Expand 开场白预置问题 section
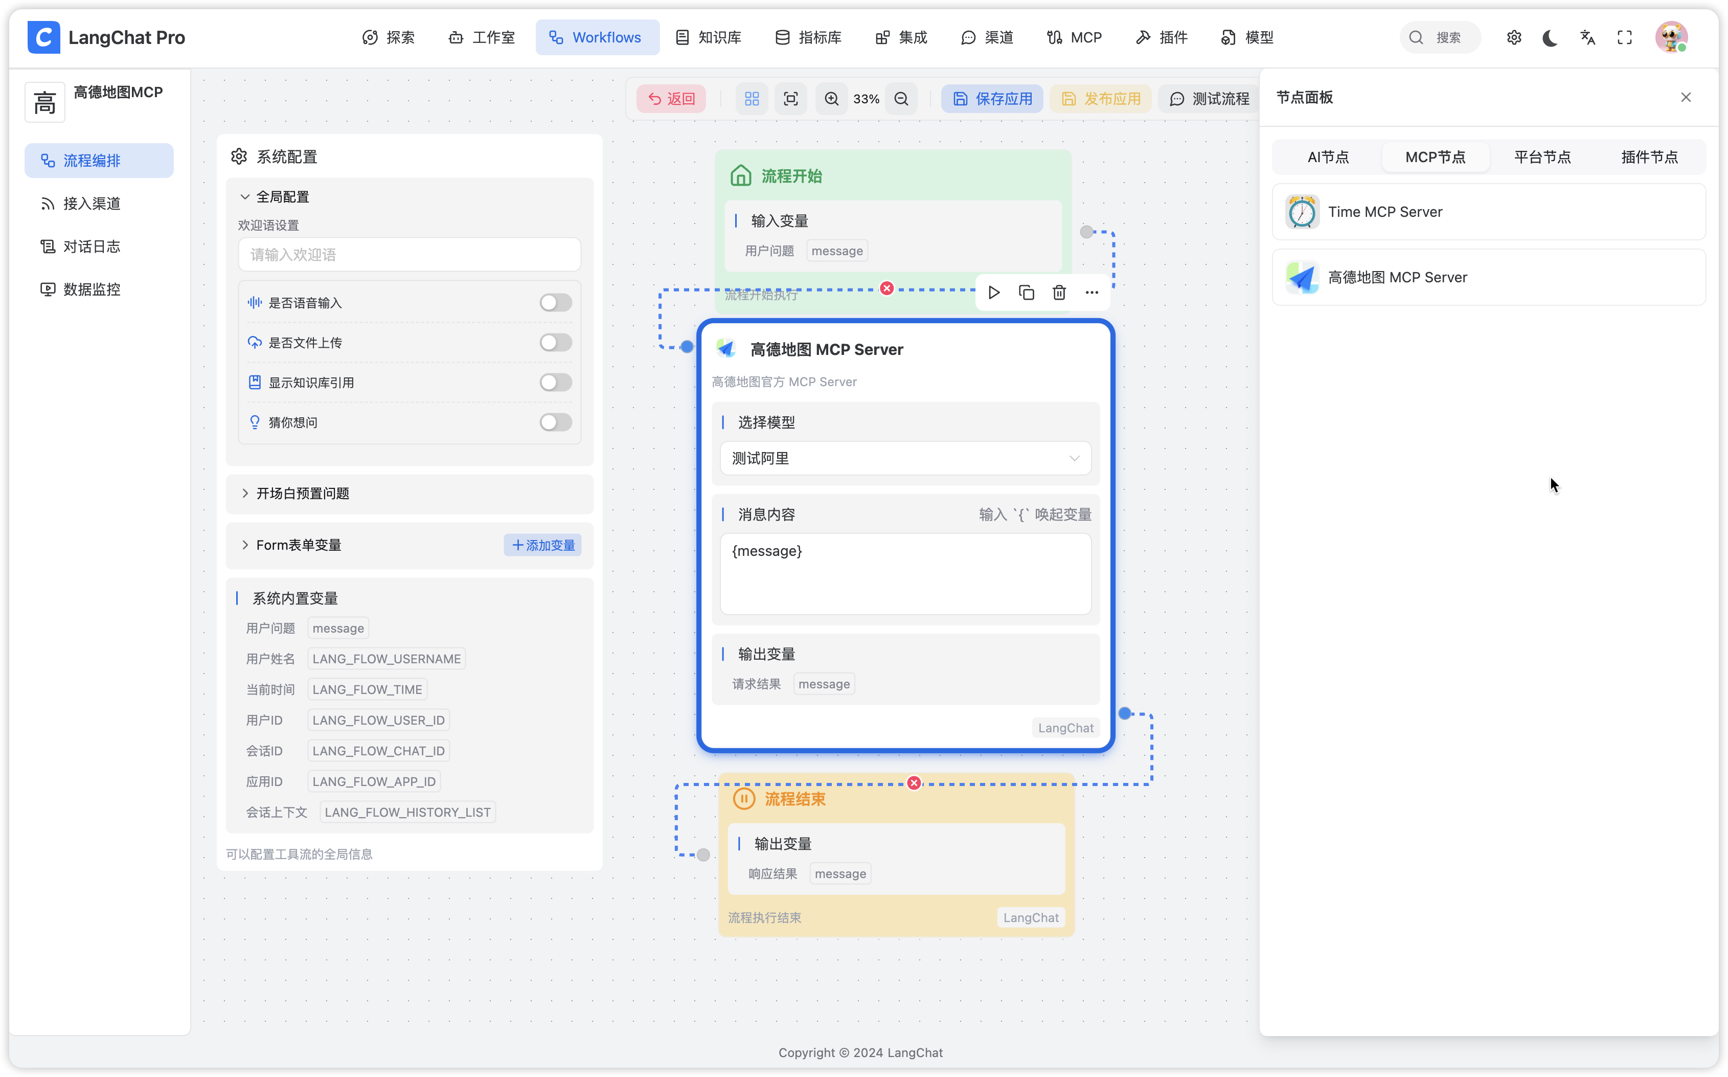The height and width of the screenshot is (1077, 1728). 303,493
